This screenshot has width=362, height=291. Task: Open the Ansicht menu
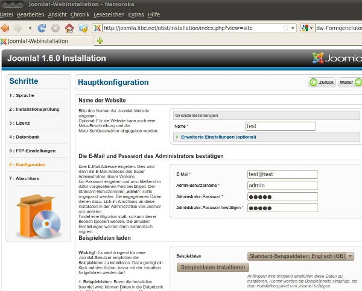pos(57,14)
